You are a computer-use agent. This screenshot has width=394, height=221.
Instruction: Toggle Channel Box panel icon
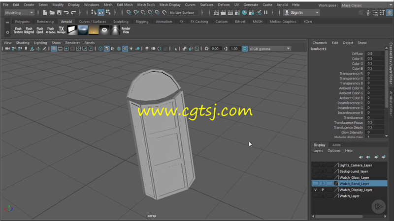click(x=389, y=13)
